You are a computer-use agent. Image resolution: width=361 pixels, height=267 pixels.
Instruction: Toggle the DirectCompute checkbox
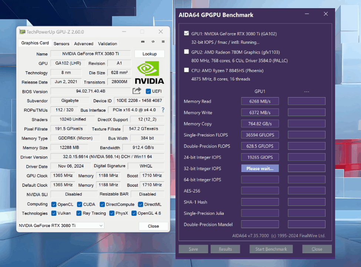102,204
